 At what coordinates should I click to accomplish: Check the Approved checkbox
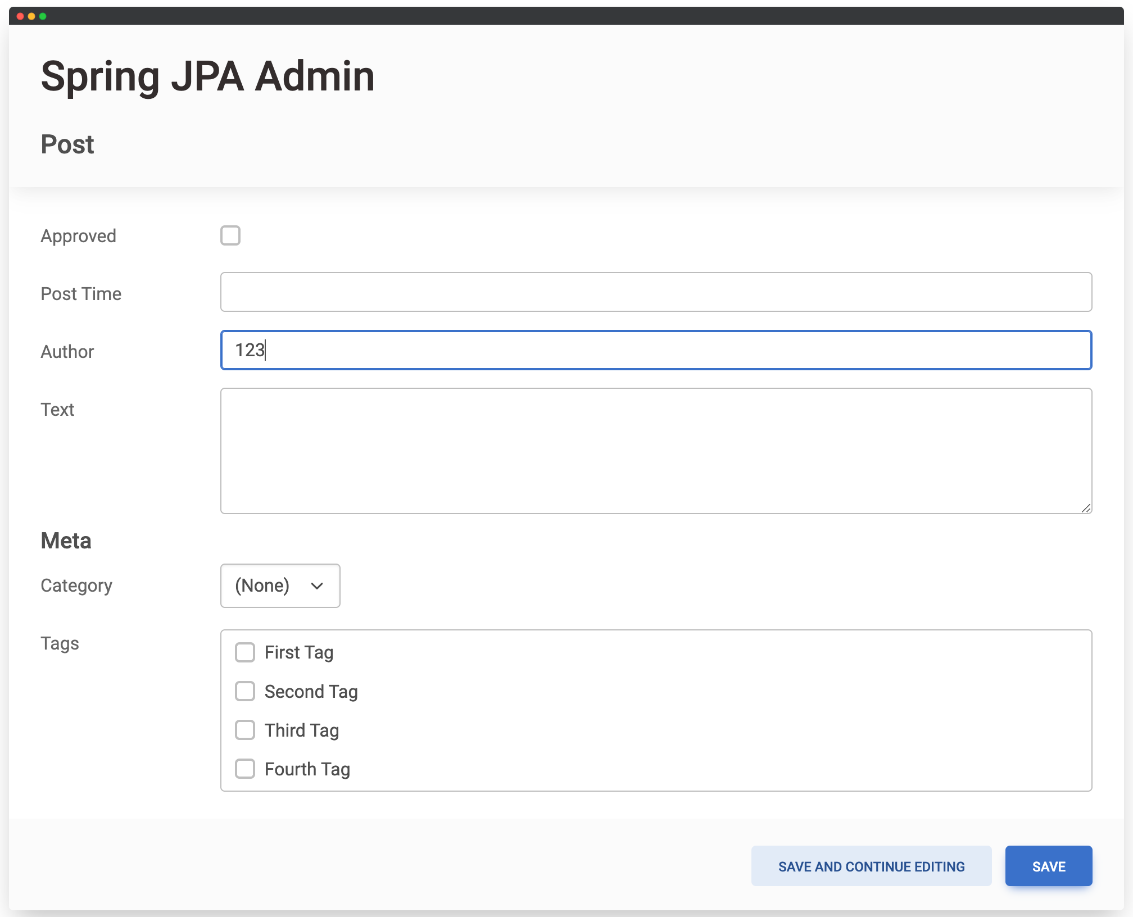[x=230, y=235]
